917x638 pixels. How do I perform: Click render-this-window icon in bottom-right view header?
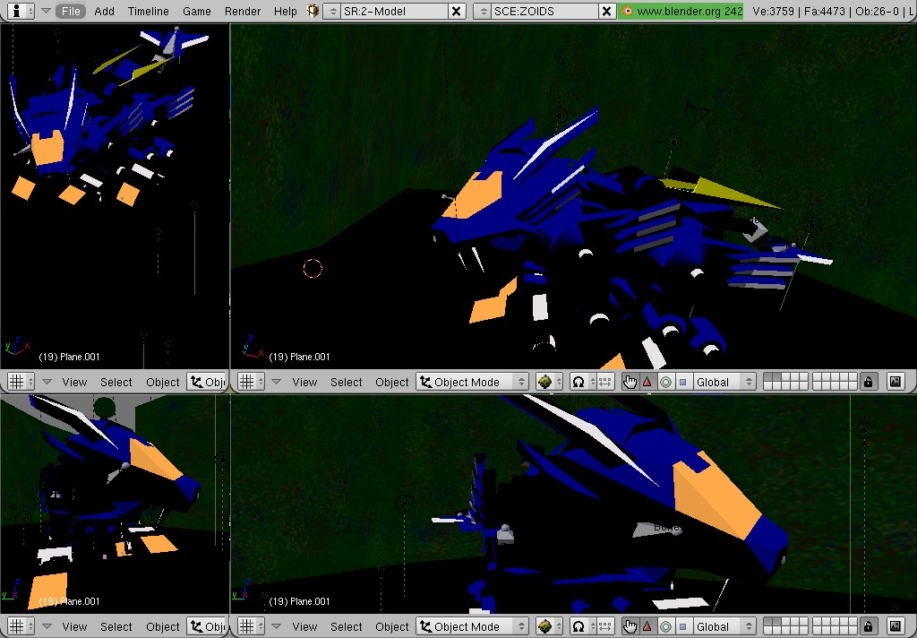pos(896,626)
